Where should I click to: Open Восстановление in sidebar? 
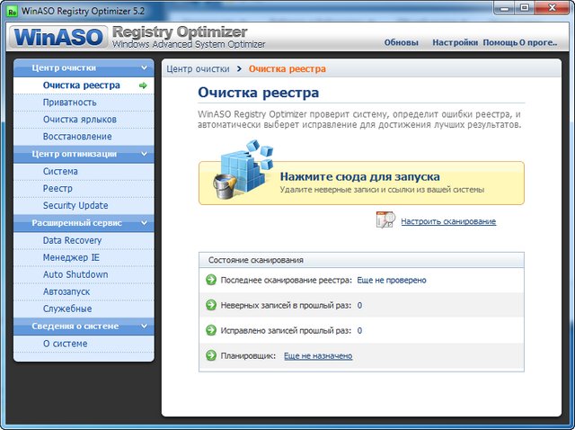(x=84, y=137)
